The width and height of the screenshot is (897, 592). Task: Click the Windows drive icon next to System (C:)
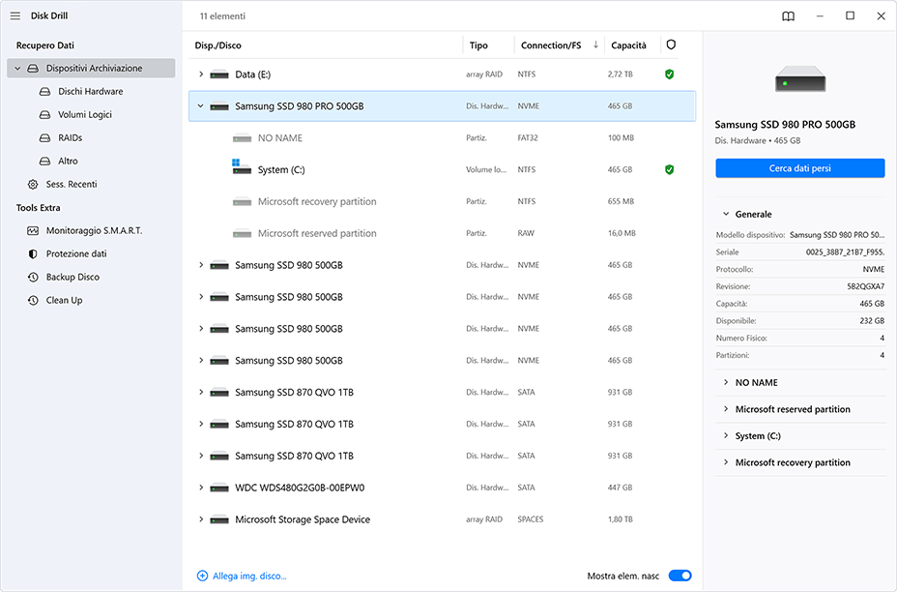(242, 167)
